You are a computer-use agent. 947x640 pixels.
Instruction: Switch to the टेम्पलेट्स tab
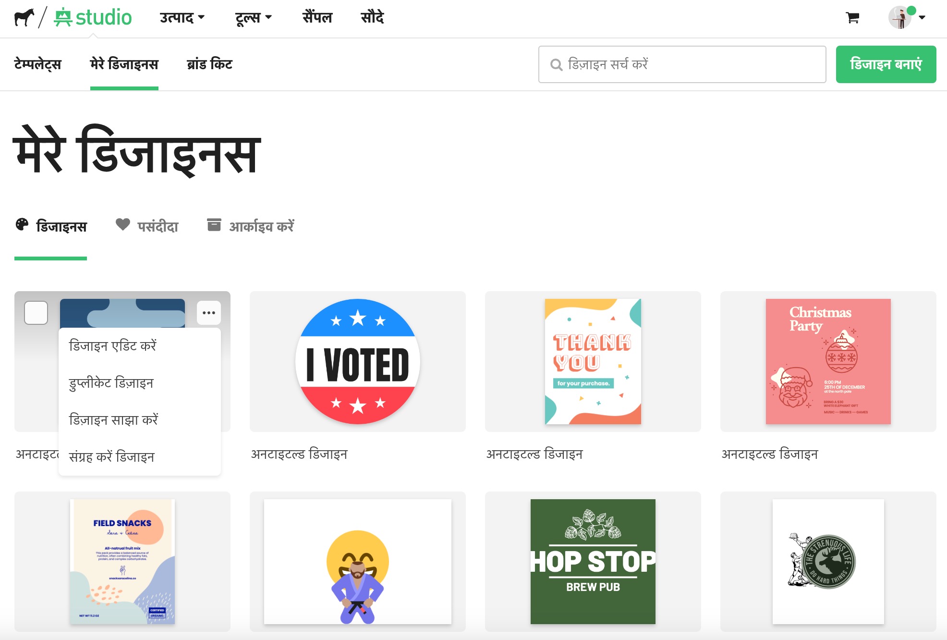pyautogui.click(x=38, y=64)
